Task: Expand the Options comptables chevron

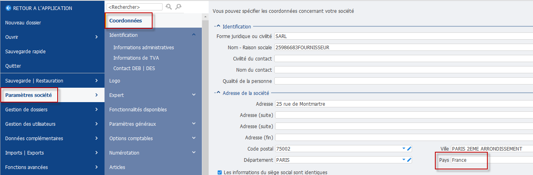Action: tap(194, 138)
